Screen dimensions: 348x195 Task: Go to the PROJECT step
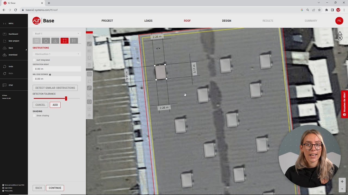(x=107, y=21)
